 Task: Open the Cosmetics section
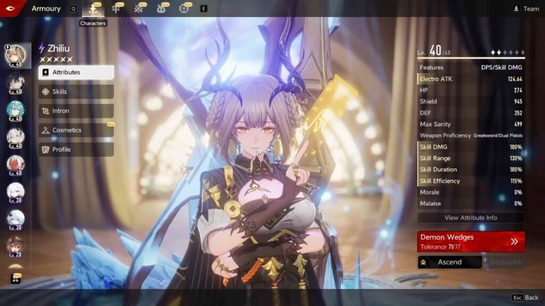click(x=76, y=130)
